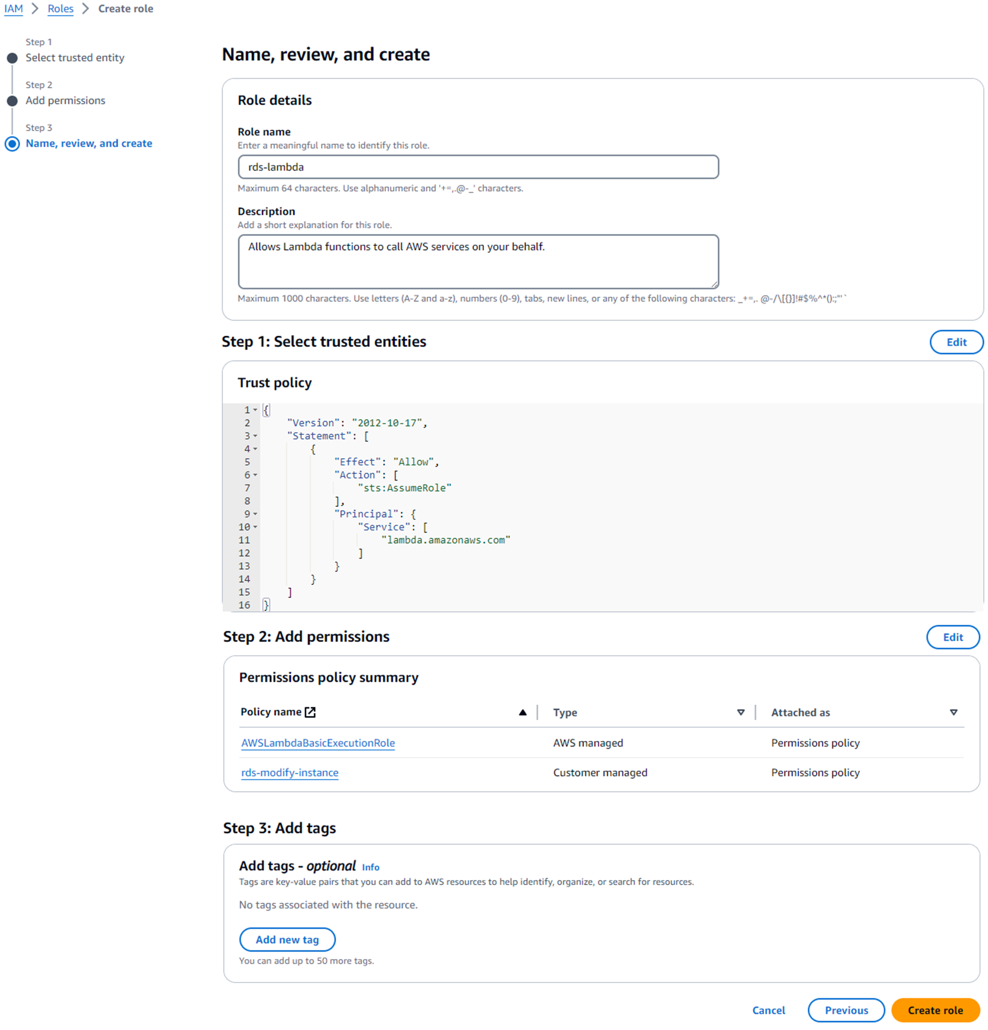Click the Role name input field
The height and width of the screenshot is (1030, 988).
478,167
